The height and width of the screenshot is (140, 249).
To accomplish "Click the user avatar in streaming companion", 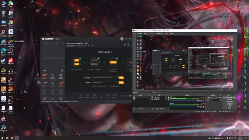I will click(122, 39).
